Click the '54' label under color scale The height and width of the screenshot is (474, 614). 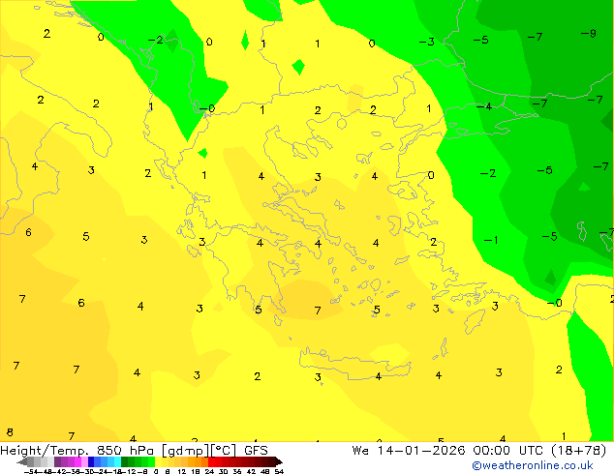pyautogui.click(x=279, y=471)
